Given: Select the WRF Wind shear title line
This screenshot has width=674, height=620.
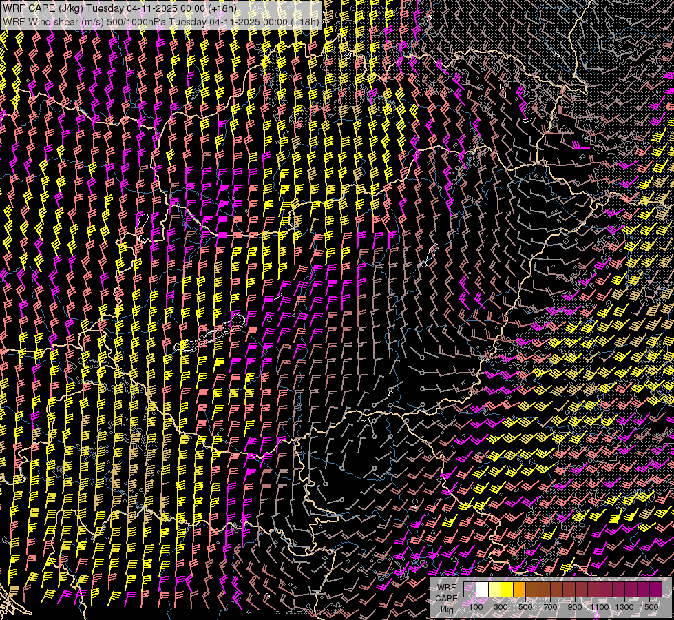Looking at the screenshot, I should (161, 21).
